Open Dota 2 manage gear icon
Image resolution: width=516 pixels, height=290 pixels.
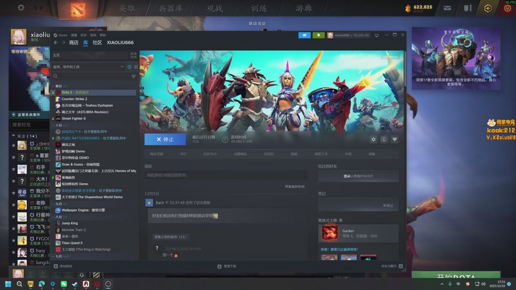[373, 139]
